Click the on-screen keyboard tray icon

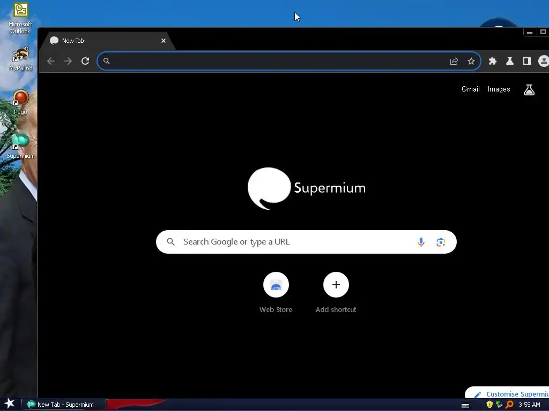pos(465,405)
